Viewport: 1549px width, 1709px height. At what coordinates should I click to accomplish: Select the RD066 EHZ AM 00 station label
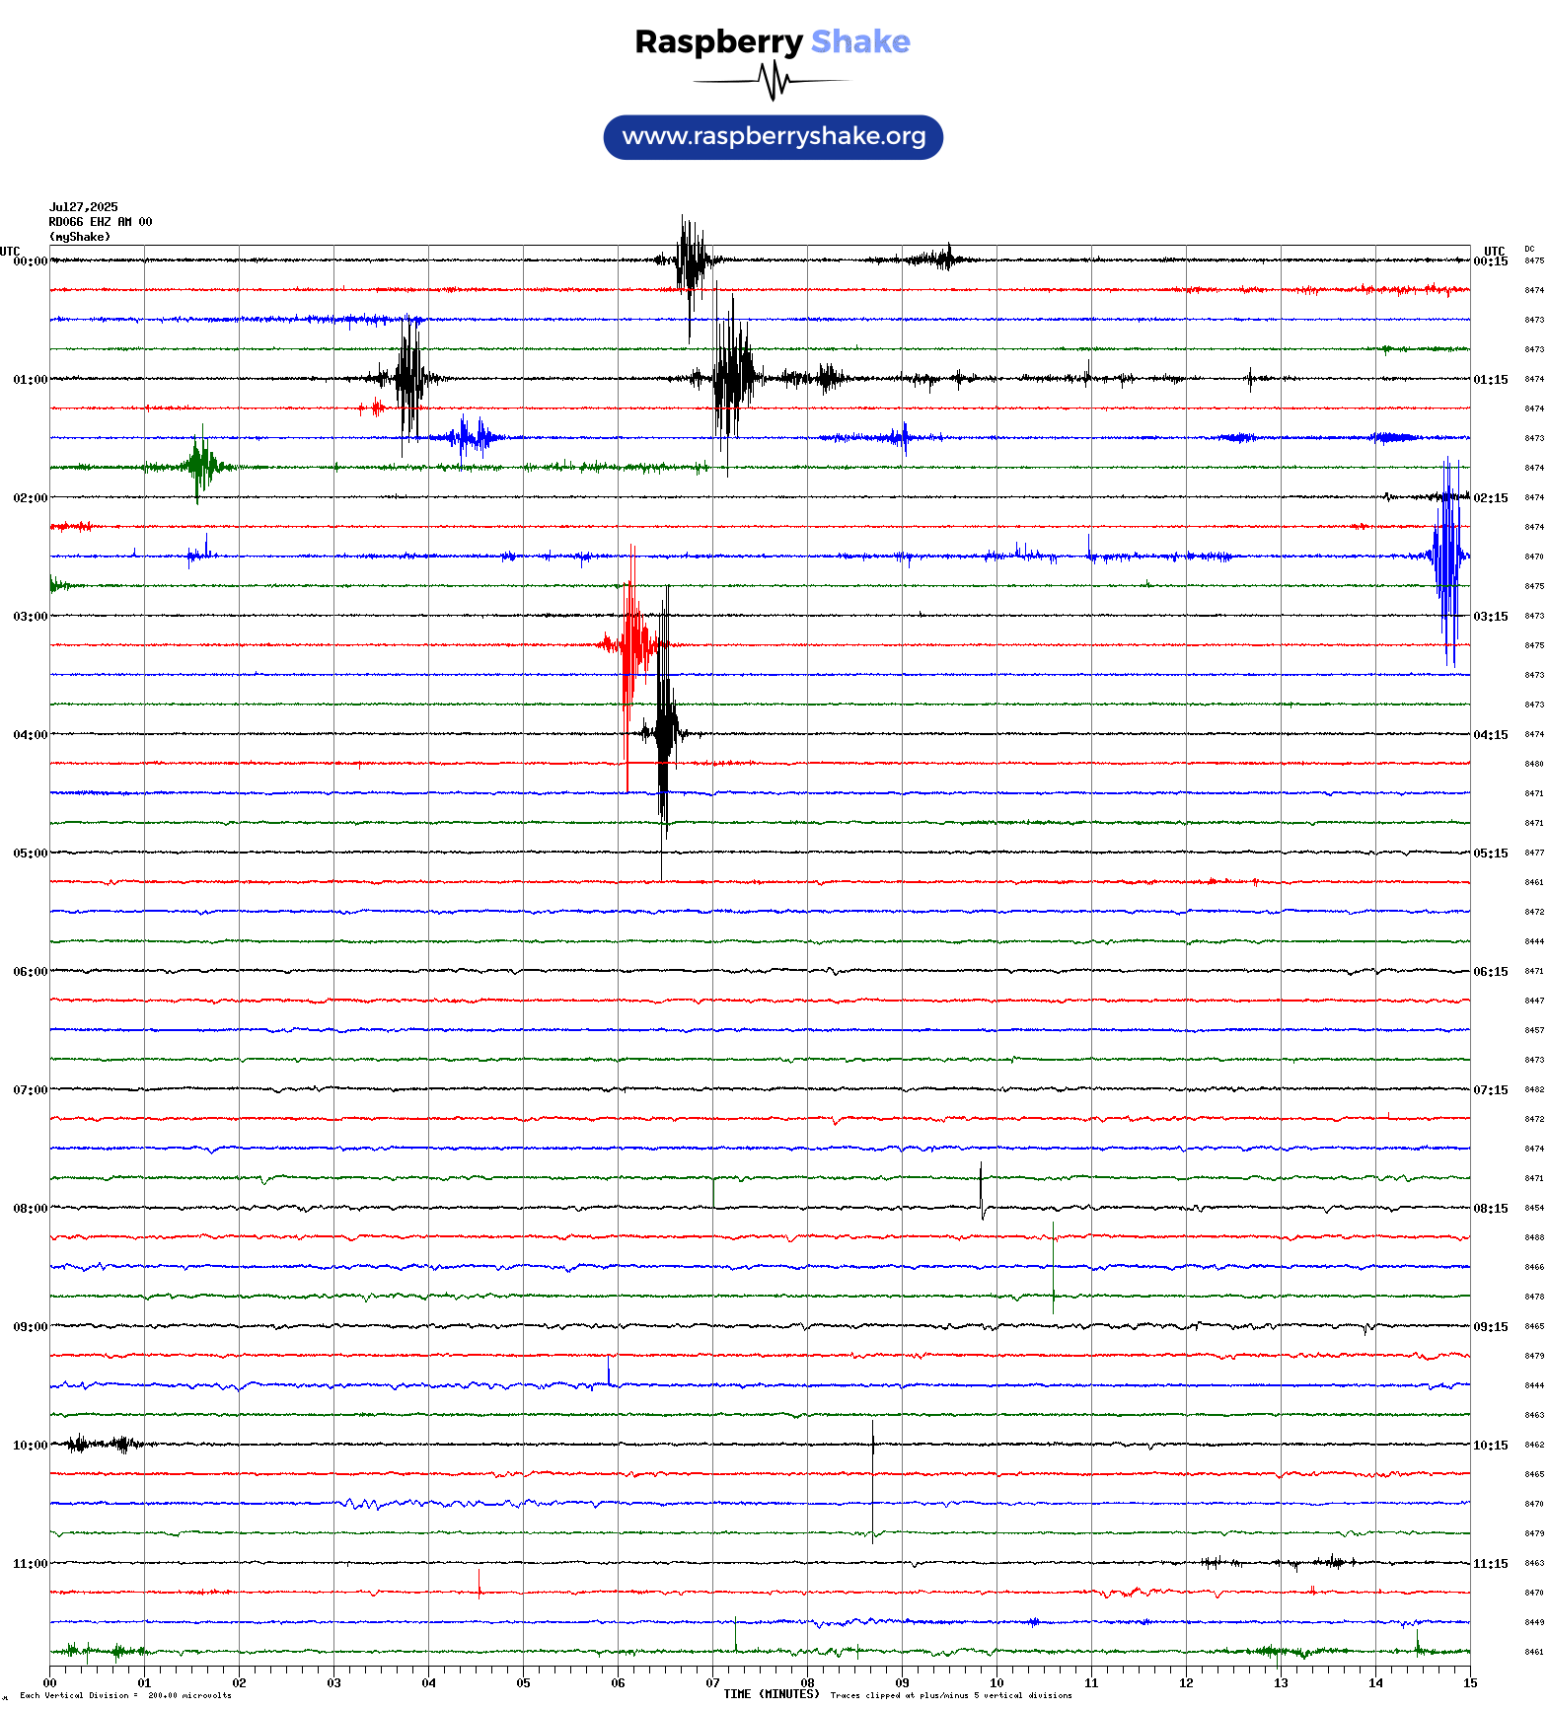(x=101, y=222)
